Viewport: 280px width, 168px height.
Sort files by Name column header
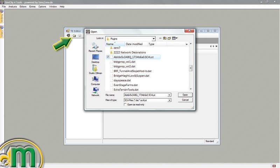(x=115, y=44)
